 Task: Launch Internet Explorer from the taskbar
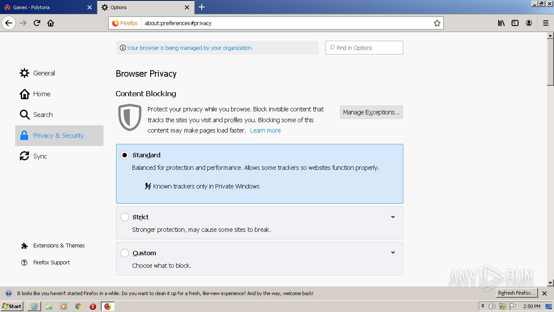tap(34, 306)
